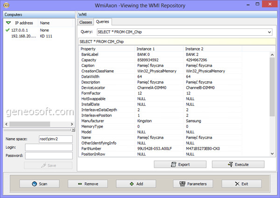Image resolution: width=280 pixels, height=198 pixels.
Task: Exit the application
Action: tap(242, 184)
